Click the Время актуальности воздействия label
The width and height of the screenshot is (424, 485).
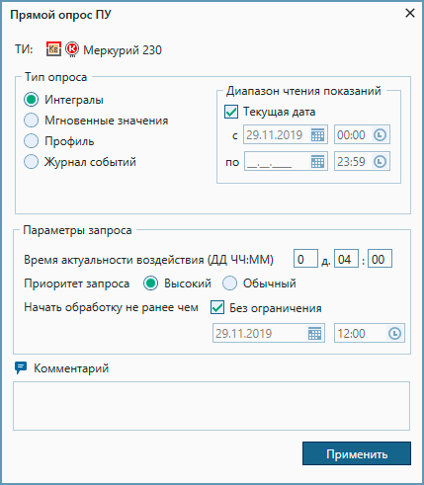pyautogui.click(x=148, y=260)
